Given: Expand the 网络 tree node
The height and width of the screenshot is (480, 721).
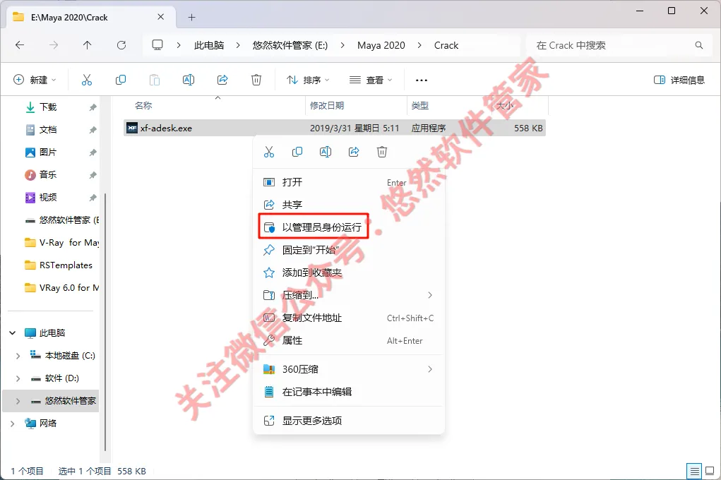Looking at the screenshot, I should (13, 424).
